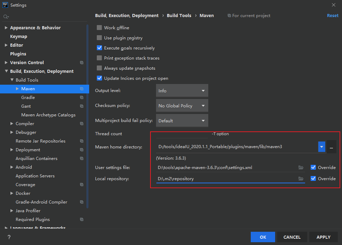The height and width of the screenshot is (245, 342).
Task: Select Maven Archetype Catalogs item
Action: [48, 115]
